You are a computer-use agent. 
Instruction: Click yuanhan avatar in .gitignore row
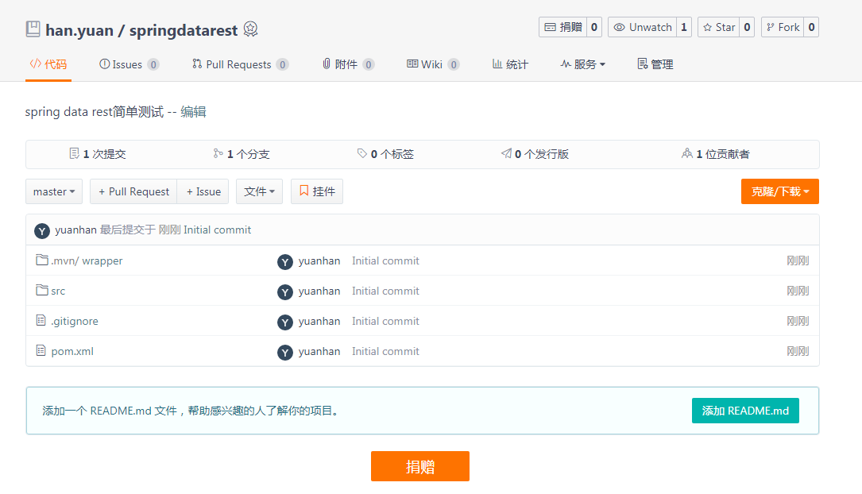284,322
